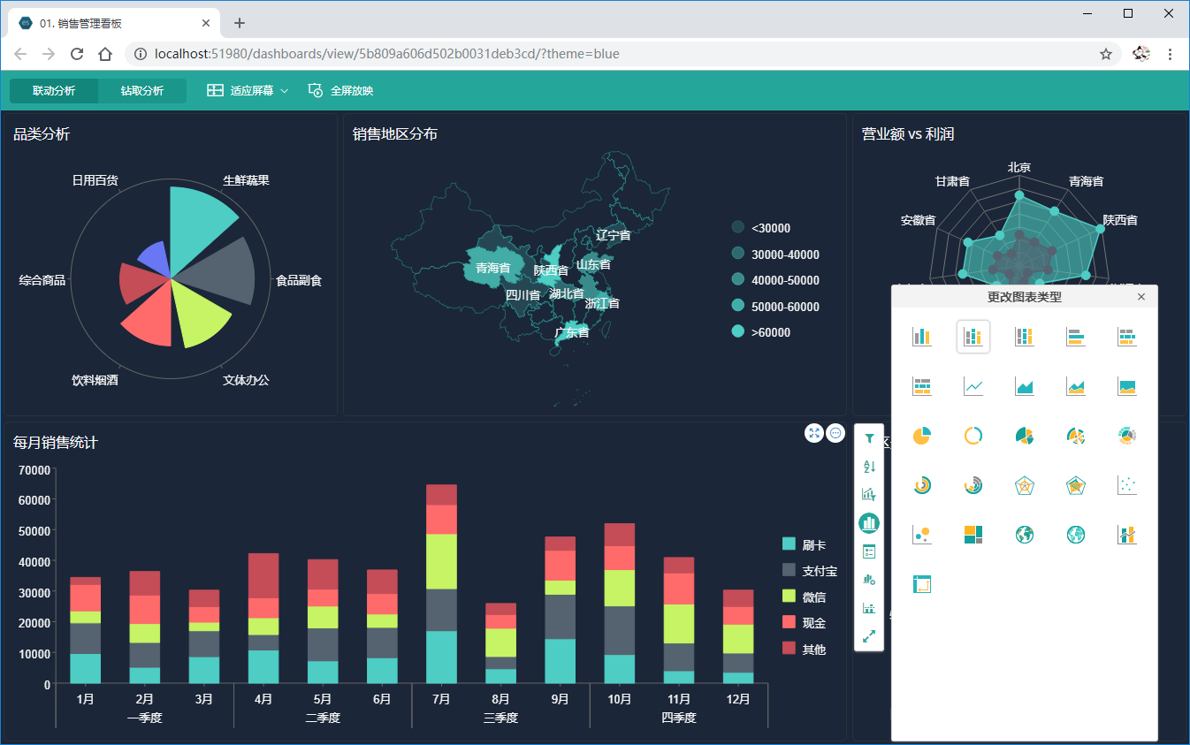Select the line chart type icon
Image resolution: width=1190 pixels, height=745 pixels.
973,386
